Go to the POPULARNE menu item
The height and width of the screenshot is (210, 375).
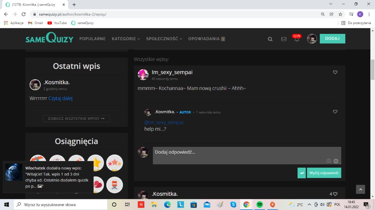coord(92,39)
